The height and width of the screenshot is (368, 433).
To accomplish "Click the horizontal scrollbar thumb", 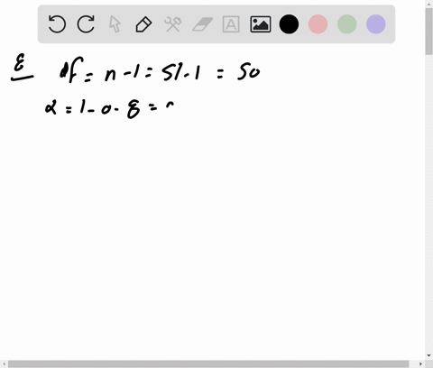I will [208, 363].
